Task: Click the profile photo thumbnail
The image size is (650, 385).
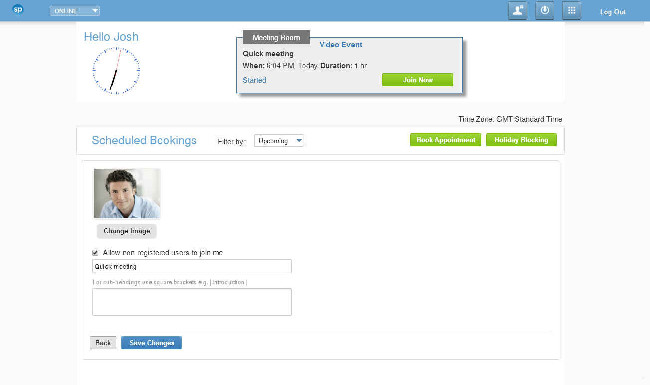Action: (x=127, y=194)
